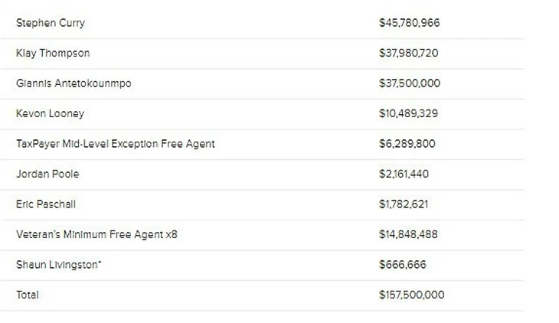Select the $37,500,000 salary figure
Image resolution: width=559 pixels, height=323 pixels.
410,83
